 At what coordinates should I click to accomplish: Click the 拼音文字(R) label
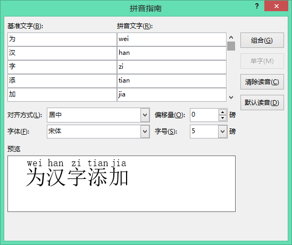click(x=135, y=26)
